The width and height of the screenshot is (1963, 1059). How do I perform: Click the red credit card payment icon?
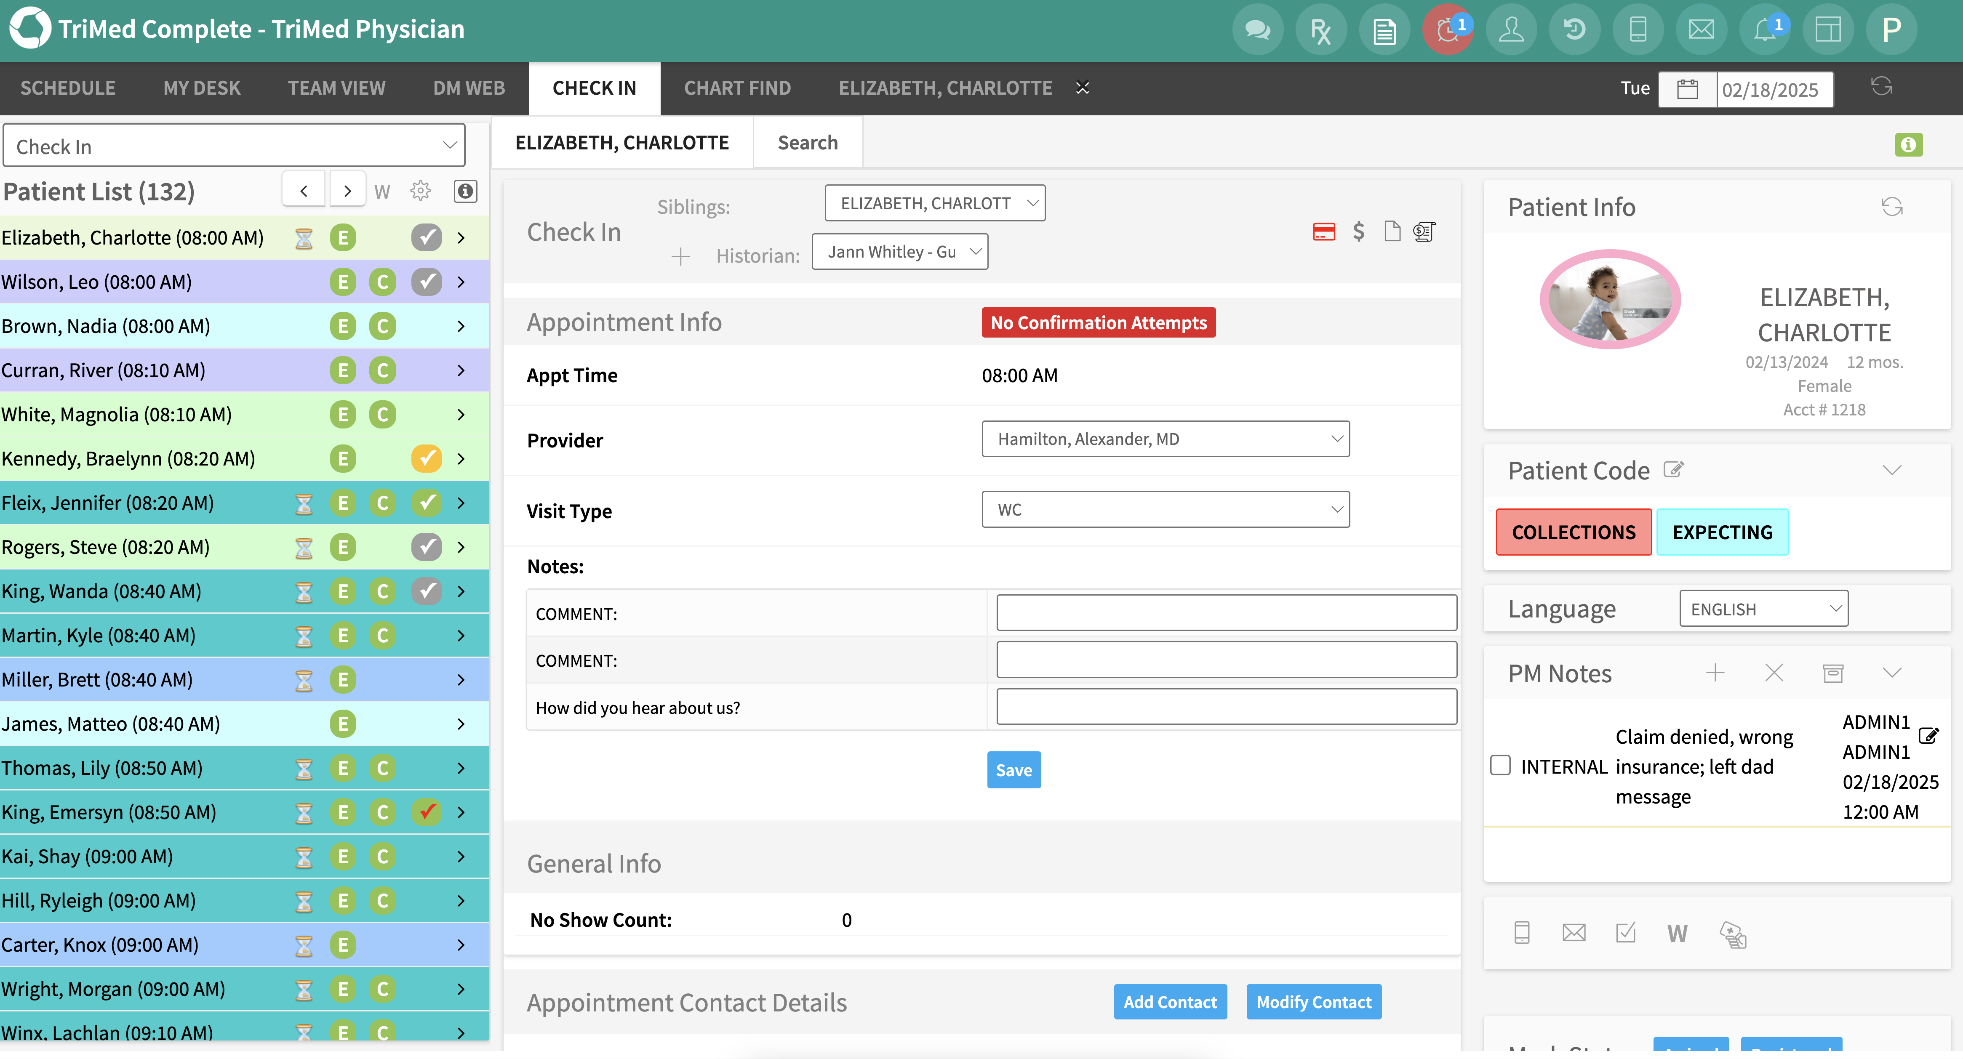tap(1324, 231)
